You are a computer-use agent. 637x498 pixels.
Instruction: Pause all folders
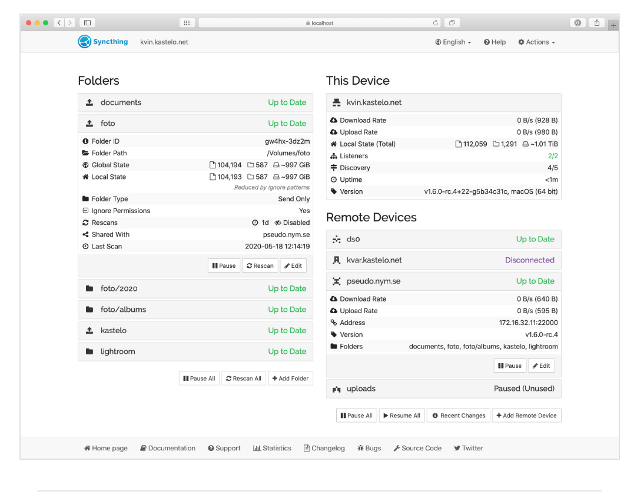pyautogui.click(x=198, y=379)
